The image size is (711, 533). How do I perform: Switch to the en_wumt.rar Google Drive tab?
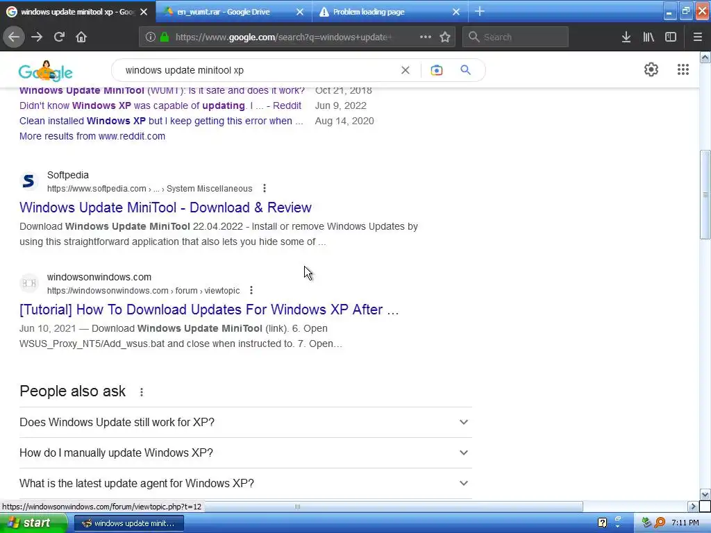pyautogui.click(x=233, y=12)
